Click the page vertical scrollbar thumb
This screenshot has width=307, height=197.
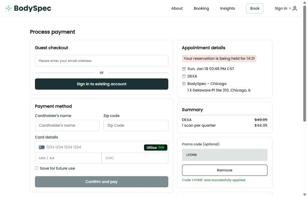[x=305, y=63]
